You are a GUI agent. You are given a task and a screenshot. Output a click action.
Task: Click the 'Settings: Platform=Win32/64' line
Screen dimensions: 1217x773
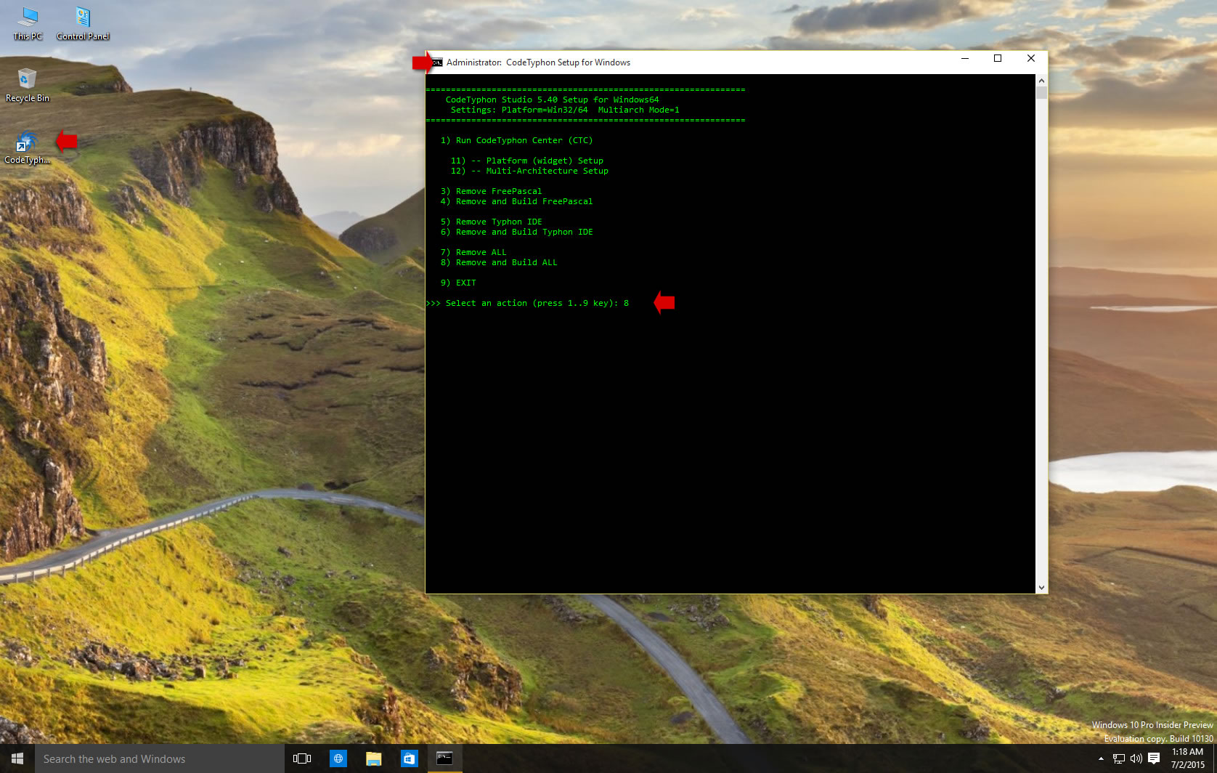[565, 110]
